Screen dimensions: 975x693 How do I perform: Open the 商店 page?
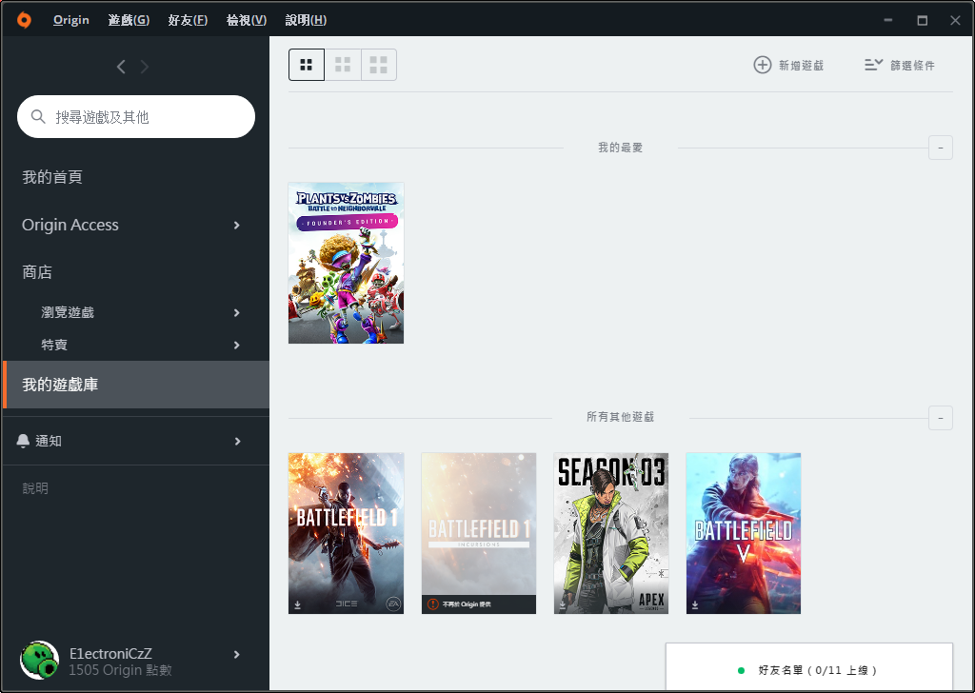37,272
